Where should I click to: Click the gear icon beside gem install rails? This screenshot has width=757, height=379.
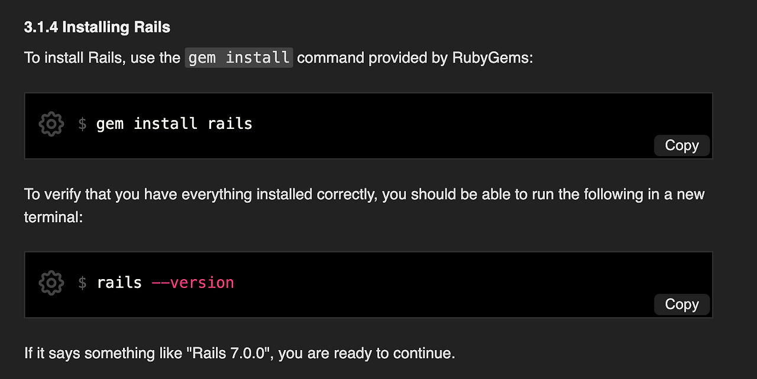pos(51,124)
